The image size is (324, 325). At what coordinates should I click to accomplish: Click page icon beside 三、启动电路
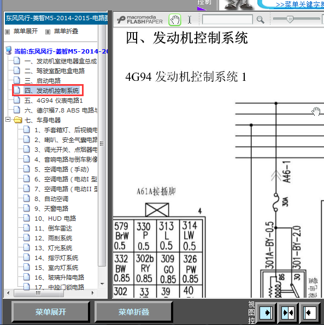point(17,80)
